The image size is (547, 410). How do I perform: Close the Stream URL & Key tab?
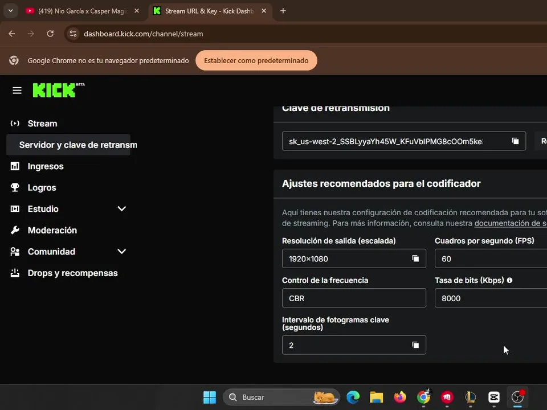264,11
